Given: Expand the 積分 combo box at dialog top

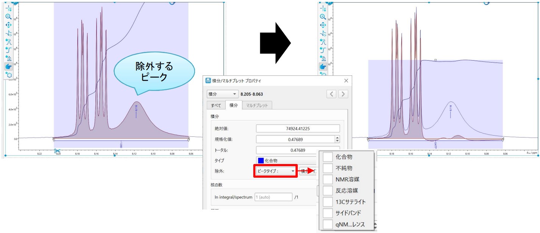Looking at the screenshot, I should 222,94.
